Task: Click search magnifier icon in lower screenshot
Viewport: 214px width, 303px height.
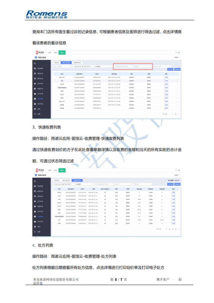Action: tap(176, 170)
